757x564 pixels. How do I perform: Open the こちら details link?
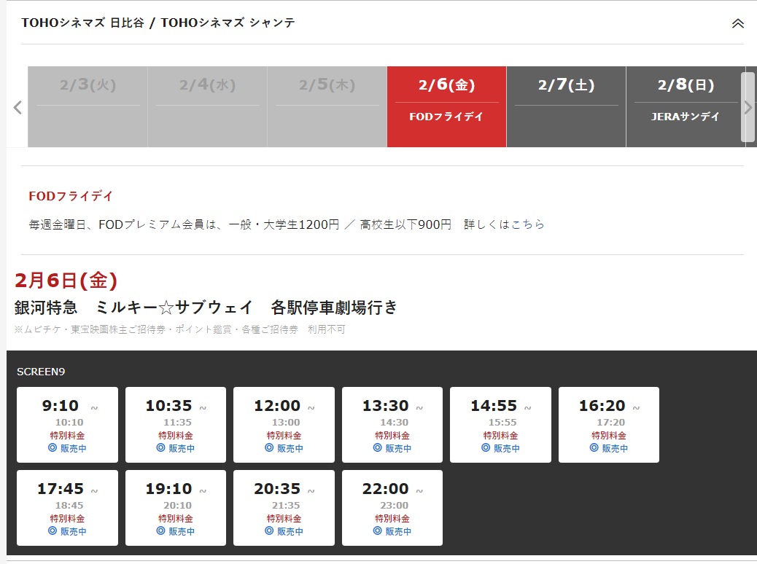(x=527, y=224)
